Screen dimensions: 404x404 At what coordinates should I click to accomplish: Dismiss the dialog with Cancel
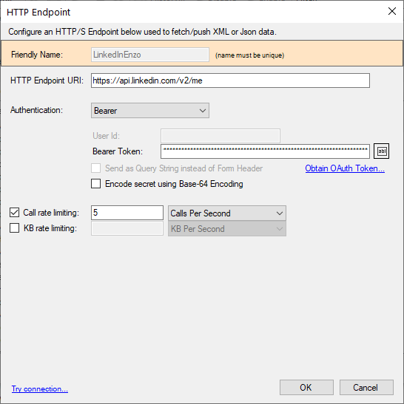[x=366, y=387]
